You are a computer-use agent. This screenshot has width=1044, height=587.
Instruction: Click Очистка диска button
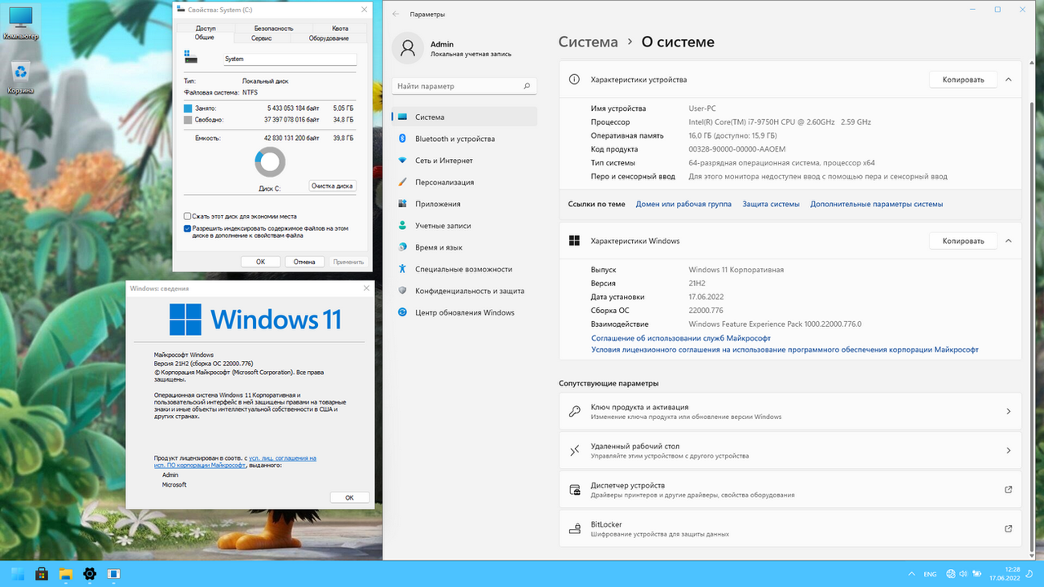[332, 186]
